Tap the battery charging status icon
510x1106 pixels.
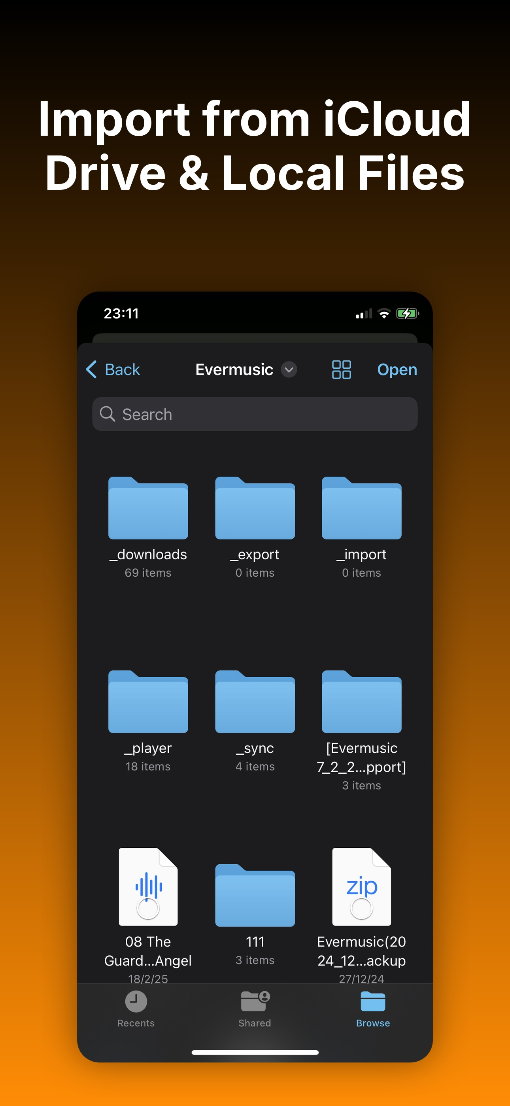(407, 313)
